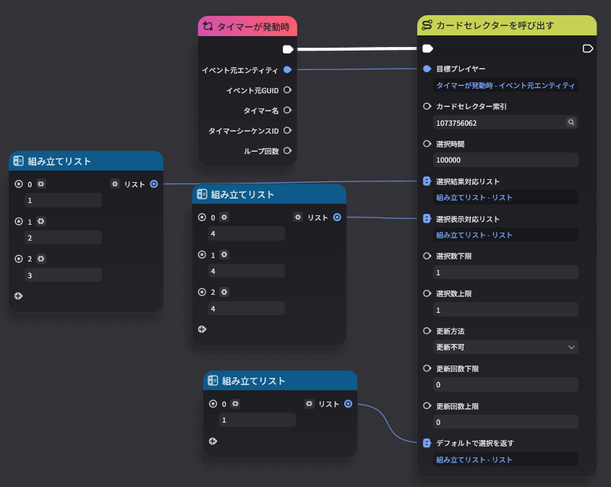The height and width of the screenshot is (487, 611).
Task: Edit item 1 value field in the 4,4,4 list
Action: pos(247,271)
